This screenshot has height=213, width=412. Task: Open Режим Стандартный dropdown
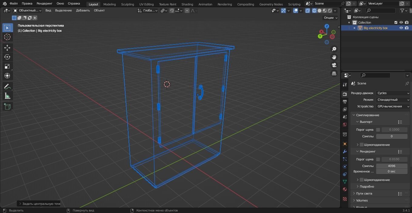click(393, 100)
